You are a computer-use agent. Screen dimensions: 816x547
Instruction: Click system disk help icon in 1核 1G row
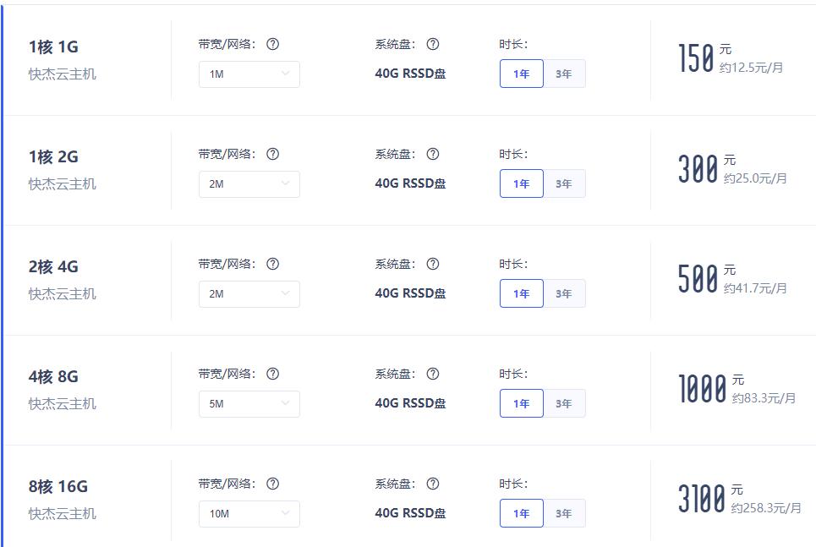coord(432,44)
